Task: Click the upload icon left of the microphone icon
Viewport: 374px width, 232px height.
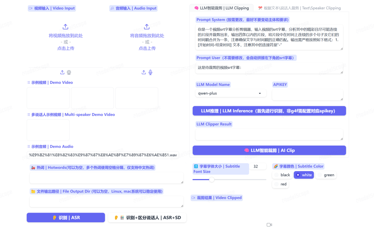Action: (x=144, y=72)
